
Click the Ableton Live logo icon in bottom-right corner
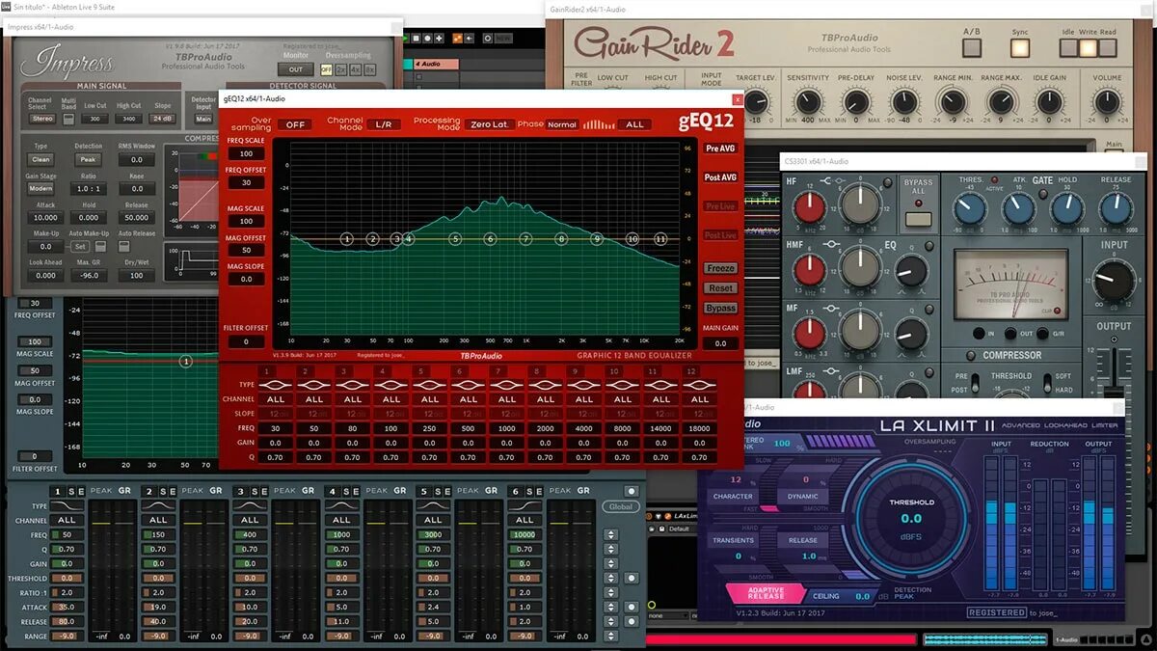1147,638
